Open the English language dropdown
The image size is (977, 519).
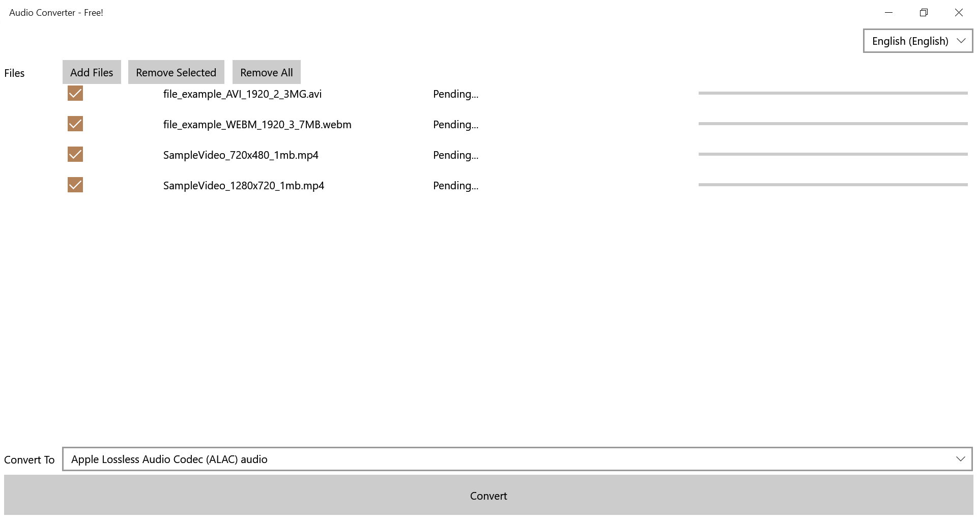coord(917,41)
